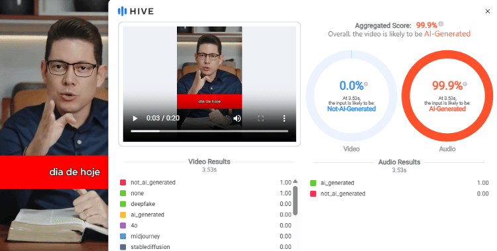Click the green deepfake swatch
Image resolution: width=497 pixels, height=251 pixels.
pos(123,204)
